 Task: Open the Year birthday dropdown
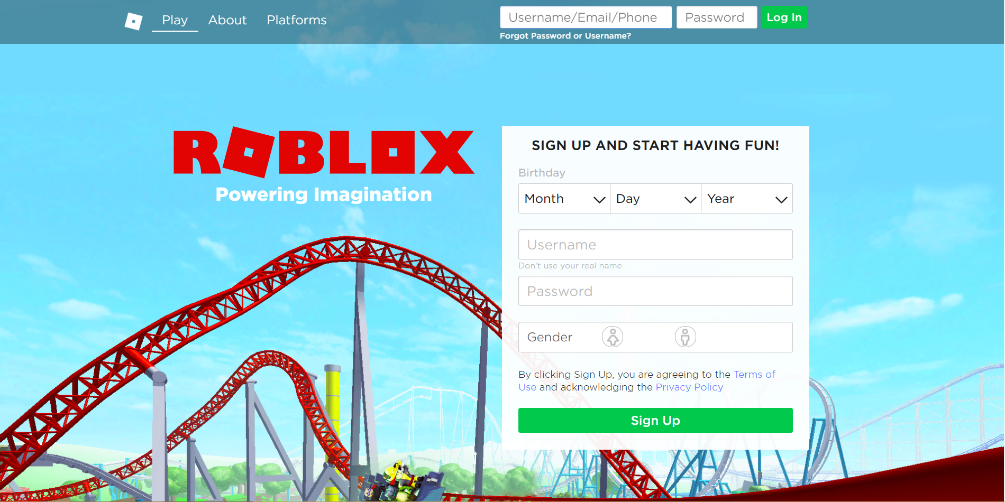tap(747, 199)
